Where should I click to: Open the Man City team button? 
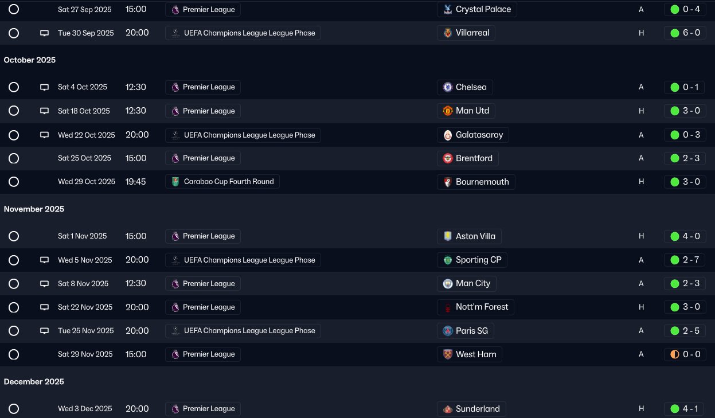point(467,284)
